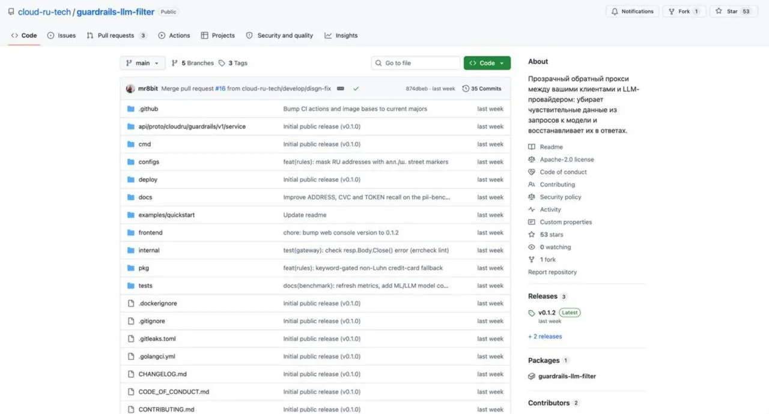Click the clock icon beside 35 Commits
769x414 pixels.
[x=466, y=89]
